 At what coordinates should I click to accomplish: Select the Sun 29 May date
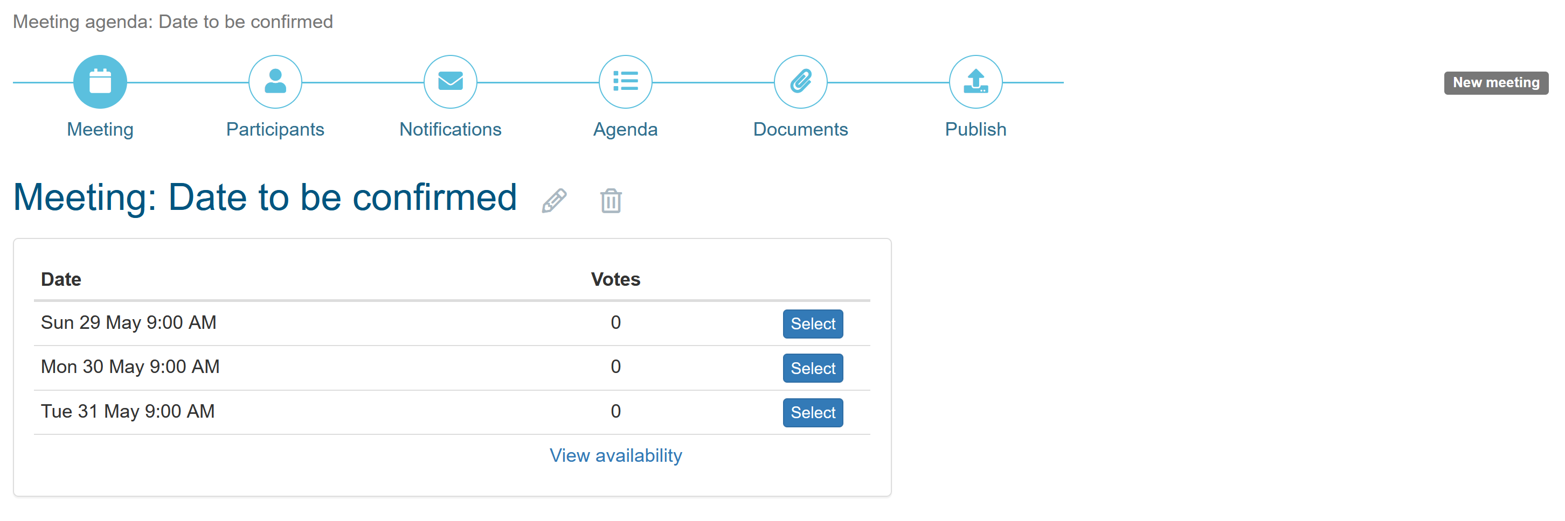[x=812, y=324]
